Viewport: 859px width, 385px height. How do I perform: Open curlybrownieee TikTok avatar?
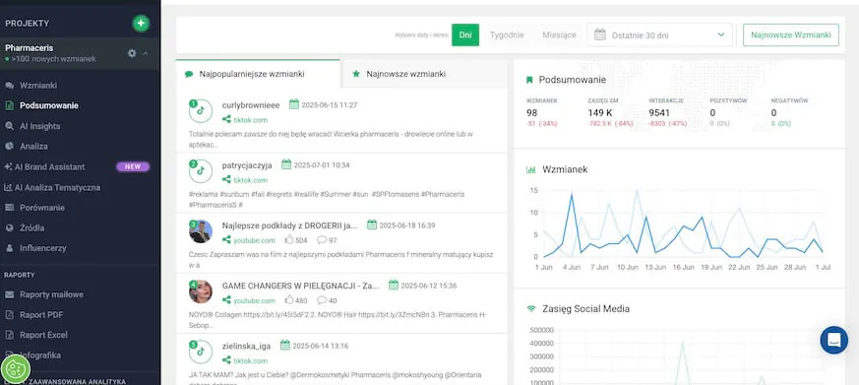(x=201, y=111)
